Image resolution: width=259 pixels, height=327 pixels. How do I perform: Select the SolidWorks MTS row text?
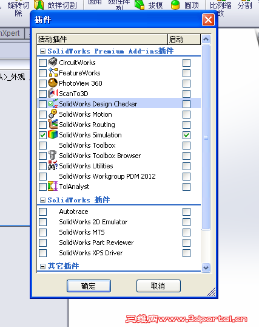82,232
